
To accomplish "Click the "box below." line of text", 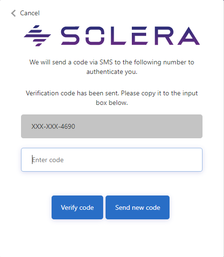I will click(x=112, y=103).
